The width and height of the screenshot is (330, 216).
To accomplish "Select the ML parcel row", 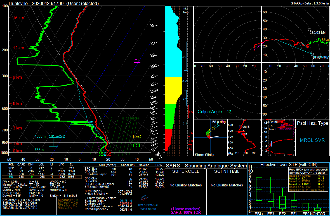I will point(42,171).
